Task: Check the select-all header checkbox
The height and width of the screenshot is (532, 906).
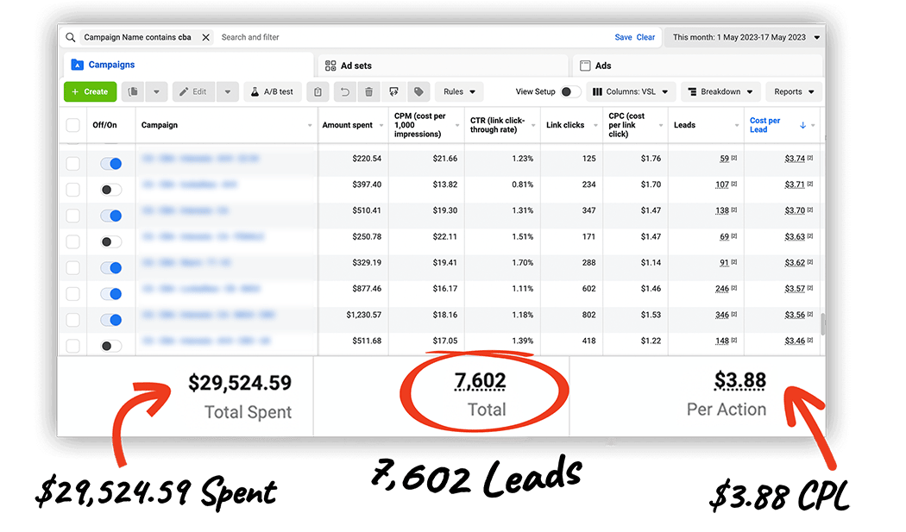Action: coord(73,125)
